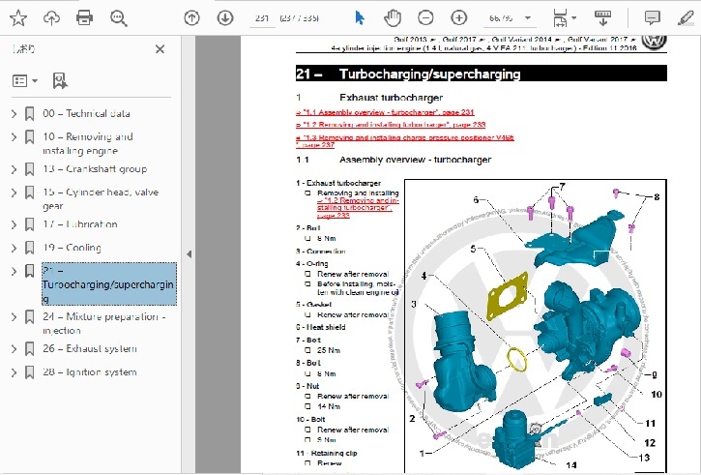Open the 00 – Technical data bookmark

pos(86,113)
